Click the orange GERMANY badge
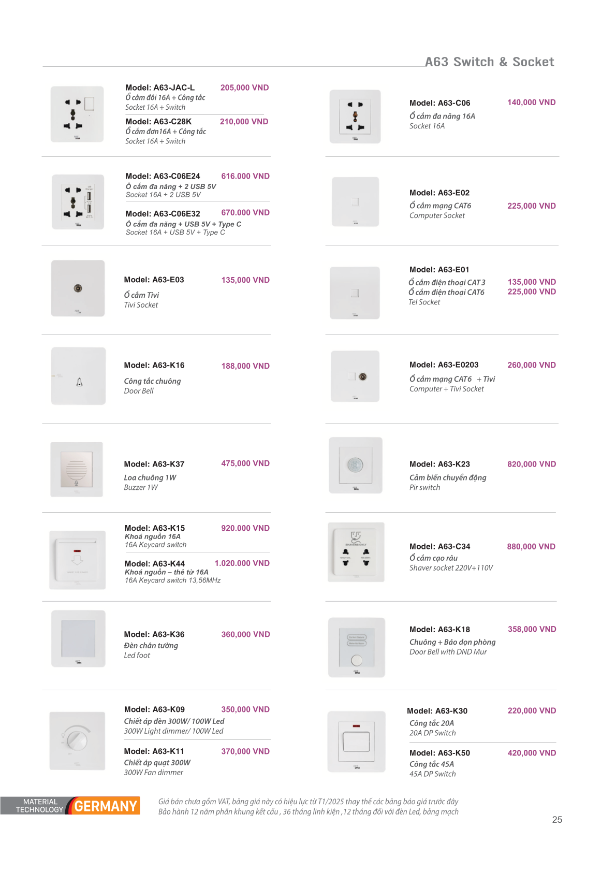Screen dimensions: 616x872 [105, 806]
